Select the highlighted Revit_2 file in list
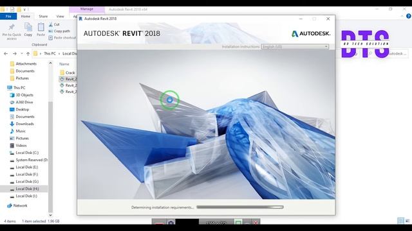This screenshot has width=412, height=231. click(68, 79)
